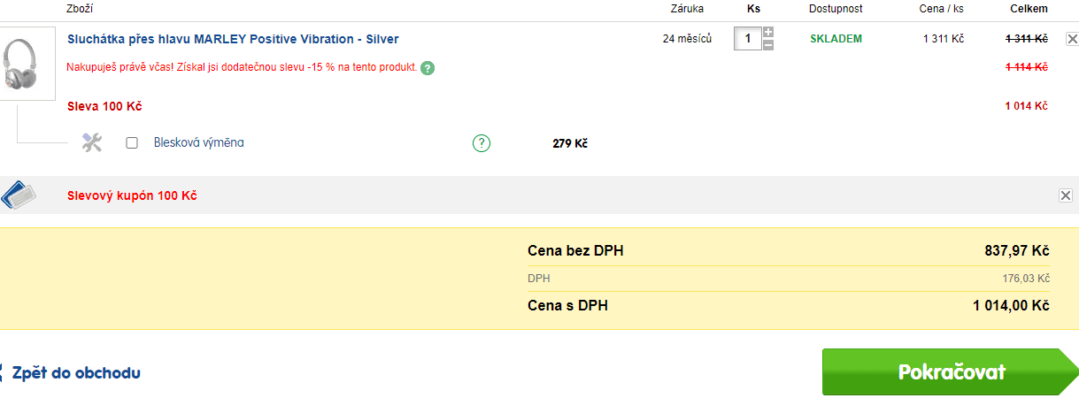Click the wrench service icon

coord(92,142)
